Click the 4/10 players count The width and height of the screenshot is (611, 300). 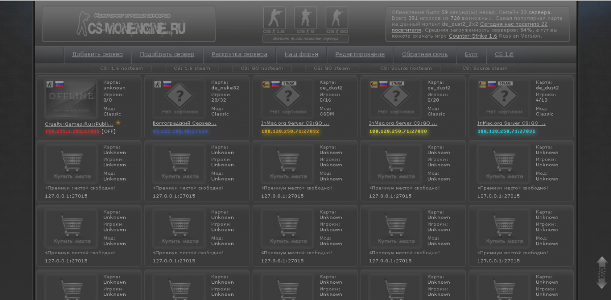(541, 100)
